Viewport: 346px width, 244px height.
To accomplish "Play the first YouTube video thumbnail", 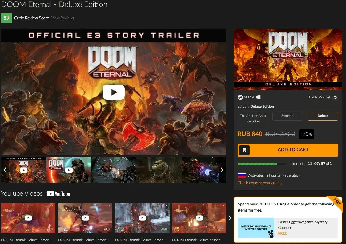I will (x=28, y=218).
